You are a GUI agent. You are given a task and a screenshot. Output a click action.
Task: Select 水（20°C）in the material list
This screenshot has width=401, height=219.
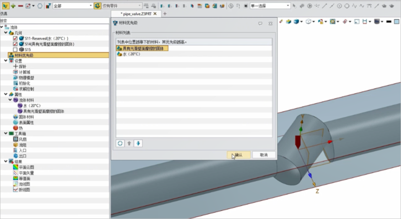pyautogui.click(x=131, y=54)
